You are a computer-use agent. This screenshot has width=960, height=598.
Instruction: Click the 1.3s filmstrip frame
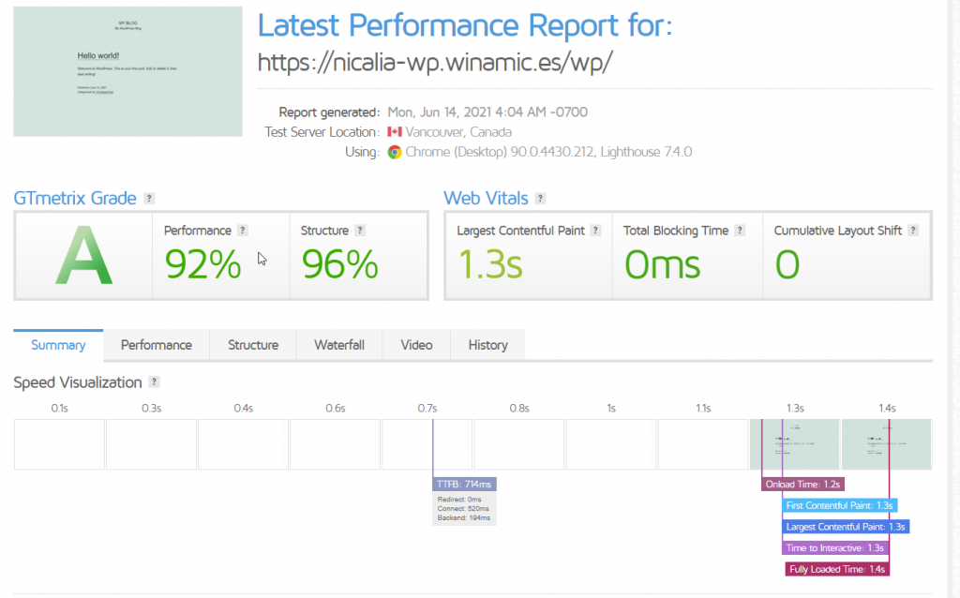click(x=794, y=444)
